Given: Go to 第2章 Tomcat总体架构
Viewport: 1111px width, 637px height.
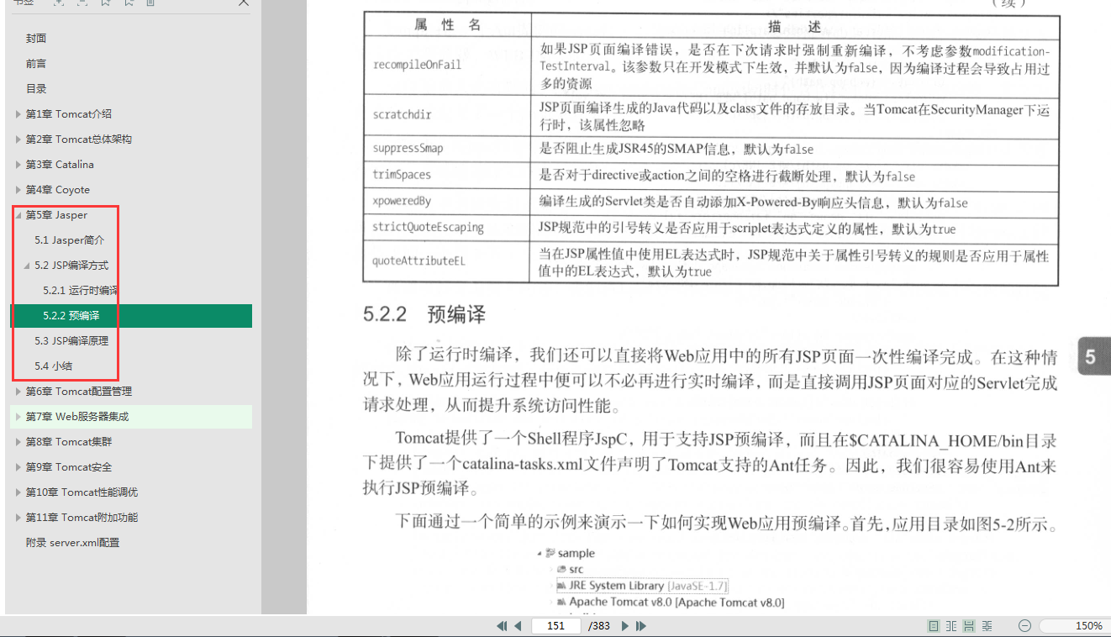Looking at the screenshot, I should point(79,140).
